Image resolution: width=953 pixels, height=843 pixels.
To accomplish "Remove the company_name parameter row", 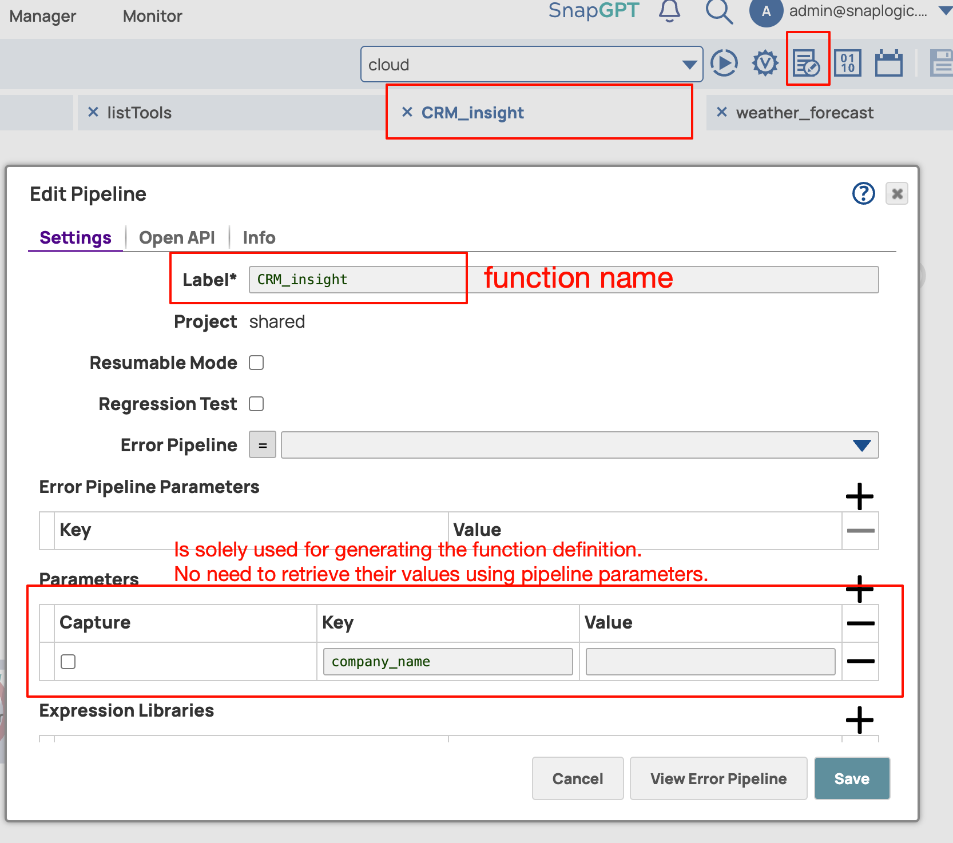I will click(x=860, y=662).
